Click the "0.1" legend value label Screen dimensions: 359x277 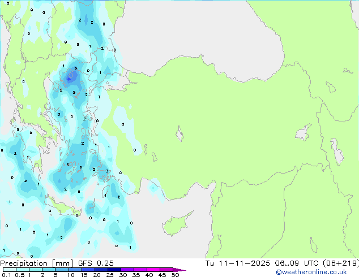pyautogui.click(x=6, y=275)
